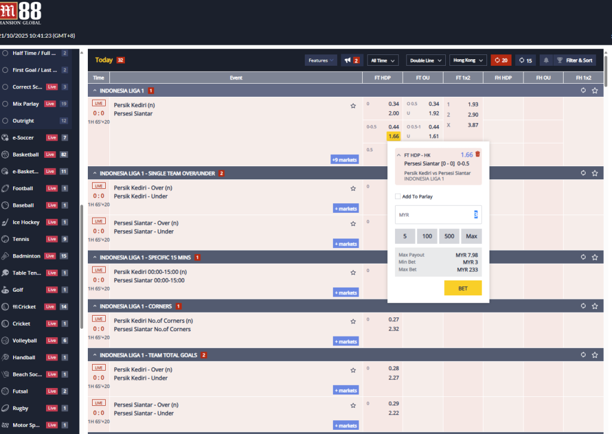
Task: Open the Hong Kong odds type dropdown
Action: pyautogui.click(x=467, y=60)
